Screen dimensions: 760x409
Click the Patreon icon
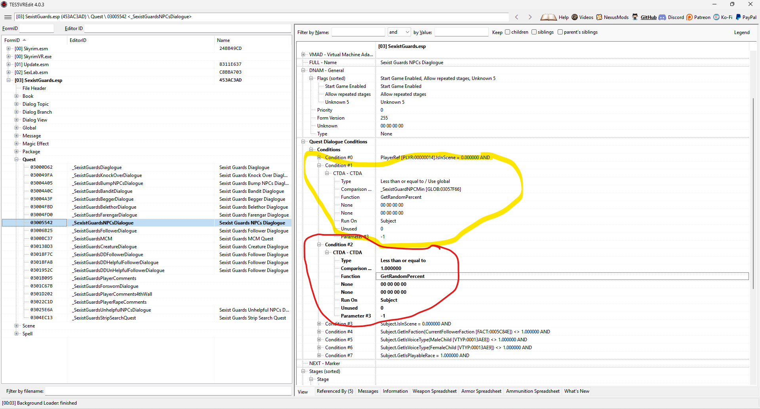tap(690, 17)
